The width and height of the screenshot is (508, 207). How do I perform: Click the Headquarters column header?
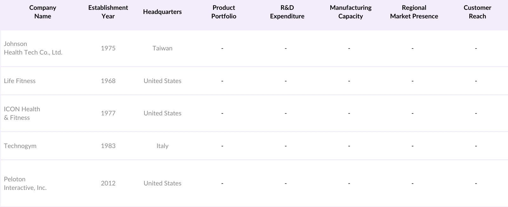[162, 12]
